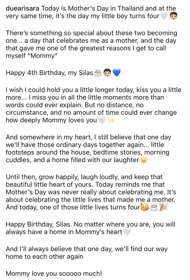The height and width of the screenshot is (280, 190).
Task: Click the sparkles emoji
Action: tap(111, 120)
